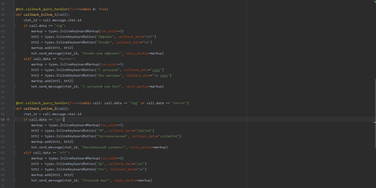Click line number 56 in the gutter

coord(2,103)
